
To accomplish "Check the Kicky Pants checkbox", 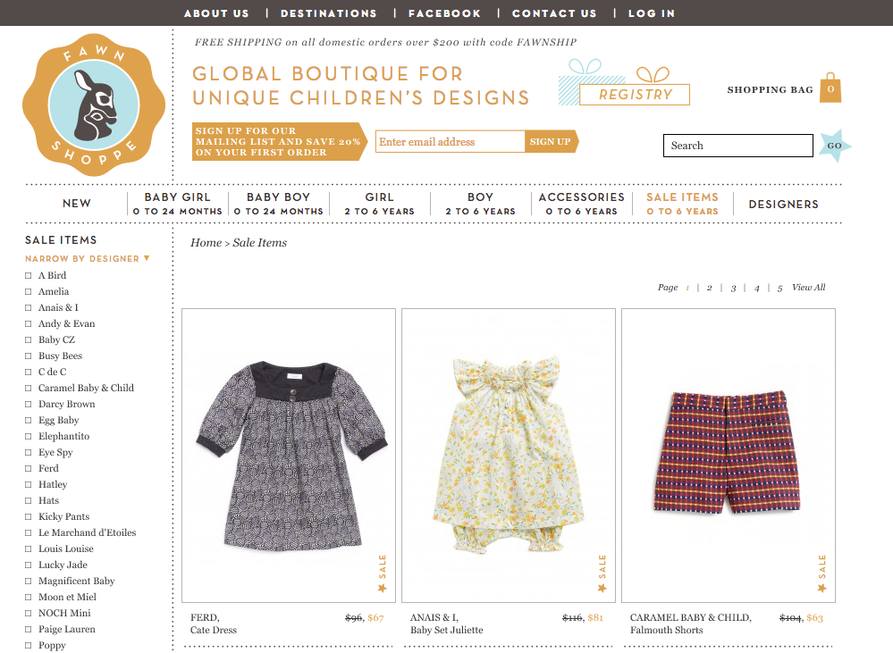I will pyautogui.click(x=28, y=517).
